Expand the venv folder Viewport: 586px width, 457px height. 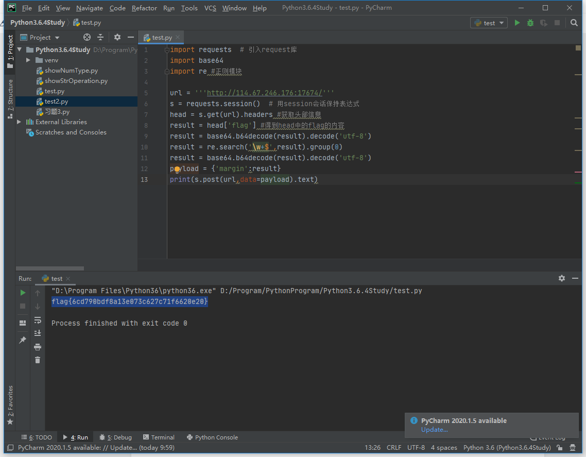pyautogui.click(x=29, y=60)
